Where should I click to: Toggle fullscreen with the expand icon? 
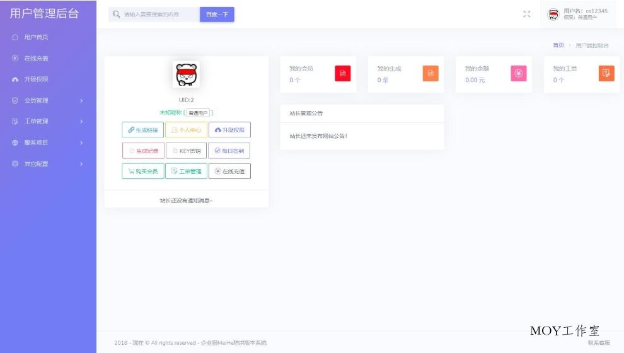click(x=526, y=14)
